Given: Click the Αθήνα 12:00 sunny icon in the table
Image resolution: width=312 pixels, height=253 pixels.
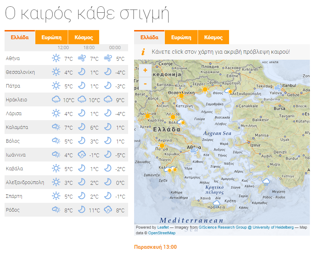Looking at the screenshot, I should pyautogui.click(x=56, y=59).
